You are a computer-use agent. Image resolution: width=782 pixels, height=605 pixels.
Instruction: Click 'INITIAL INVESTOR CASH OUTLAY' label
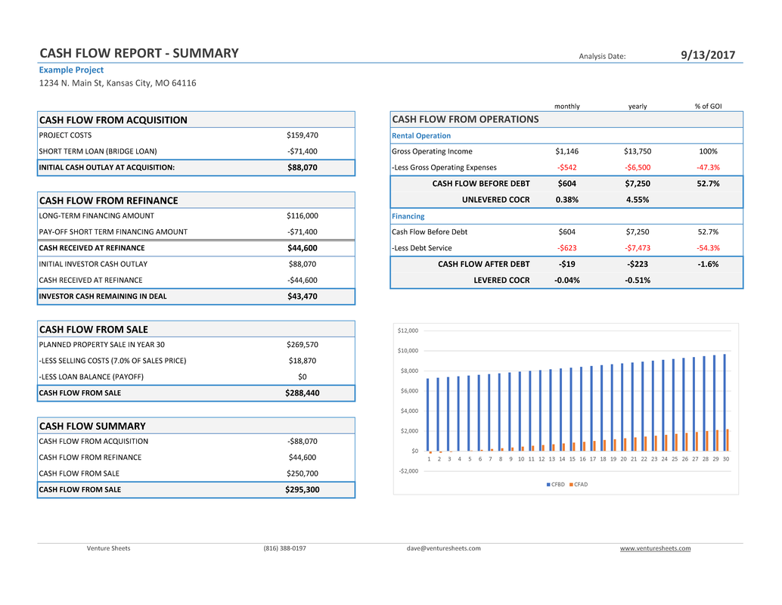point(93,265)
